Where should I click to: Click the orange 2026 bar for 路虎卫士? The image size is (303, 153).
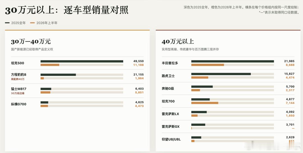click(200, 77)
